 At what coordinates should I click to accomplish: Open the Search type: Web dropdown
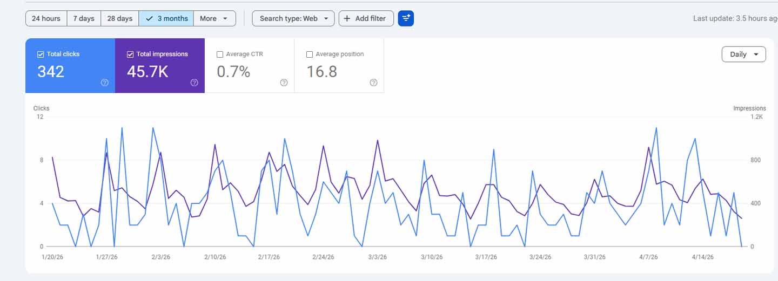[293, 18]
